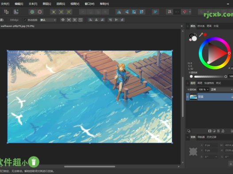Click the third align icon in context toolbar

point(102,20)
